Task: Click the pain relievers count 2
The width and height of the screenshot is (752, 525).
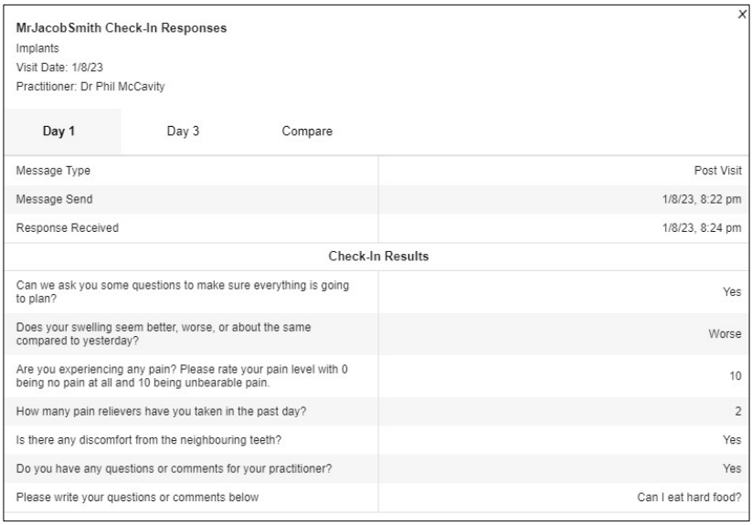Action: (738, 412)
